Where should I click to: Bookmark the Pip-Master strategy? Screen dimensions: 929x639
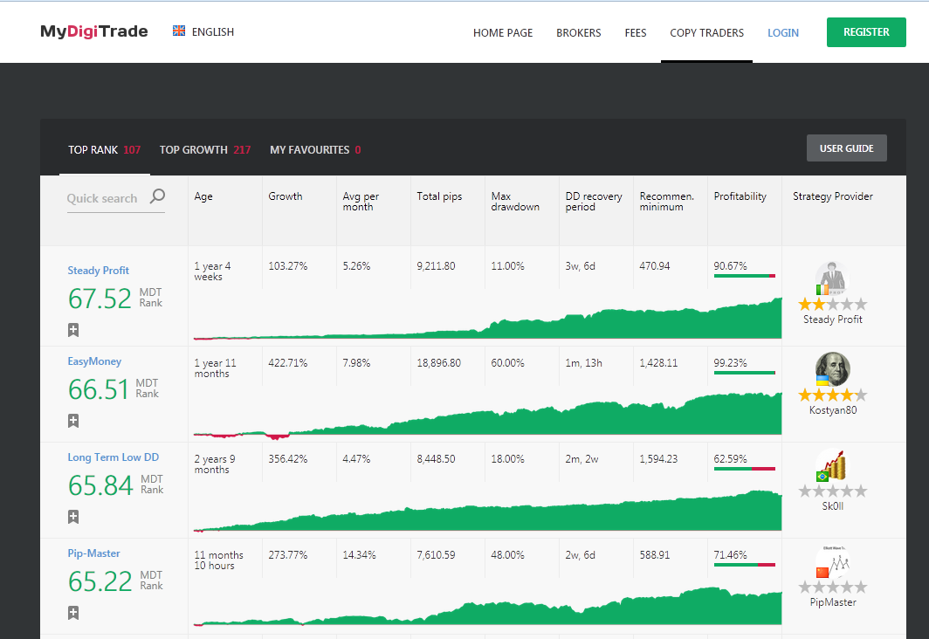click(x=72, y=612)
